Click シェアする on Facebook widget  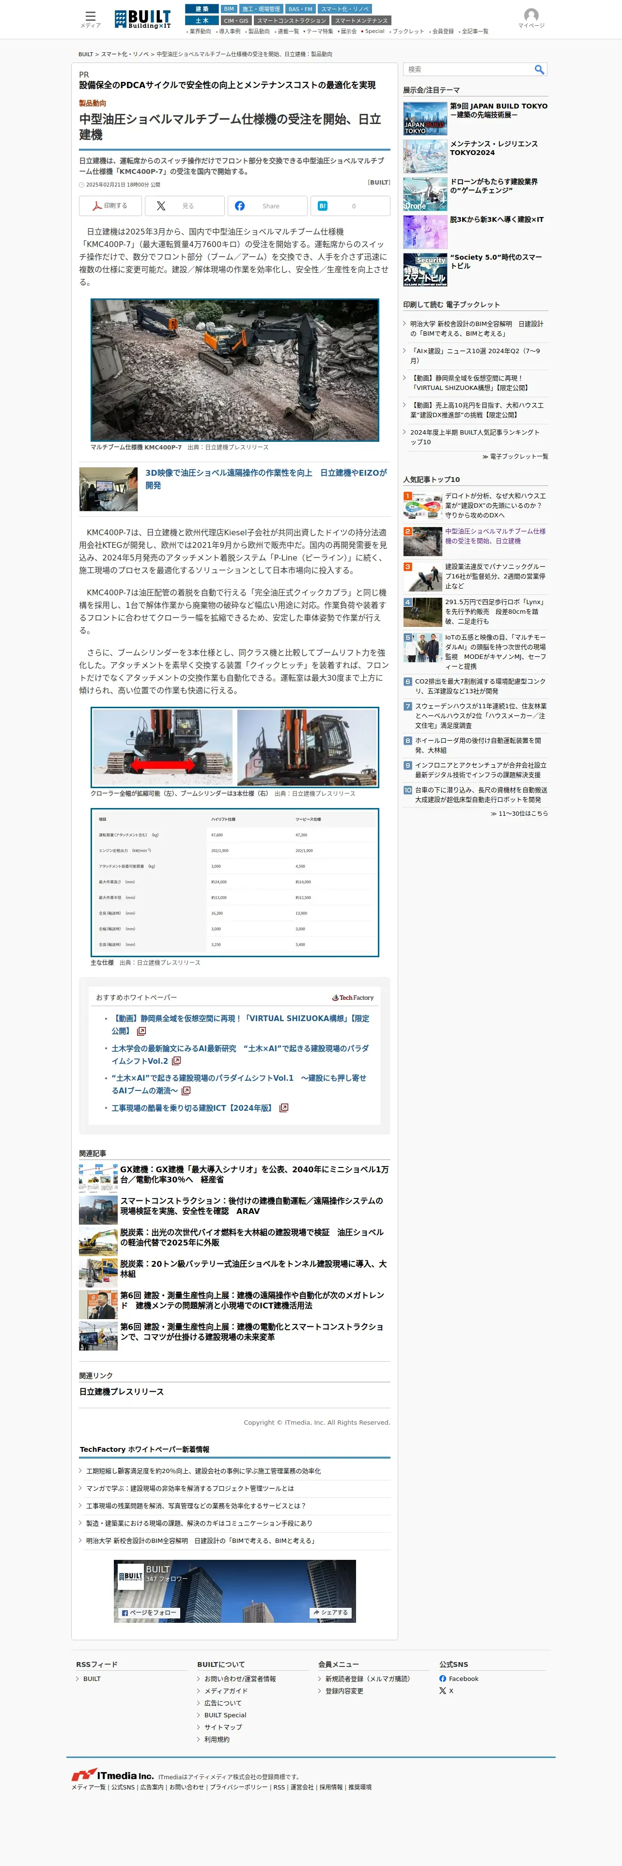point(330,1613)
